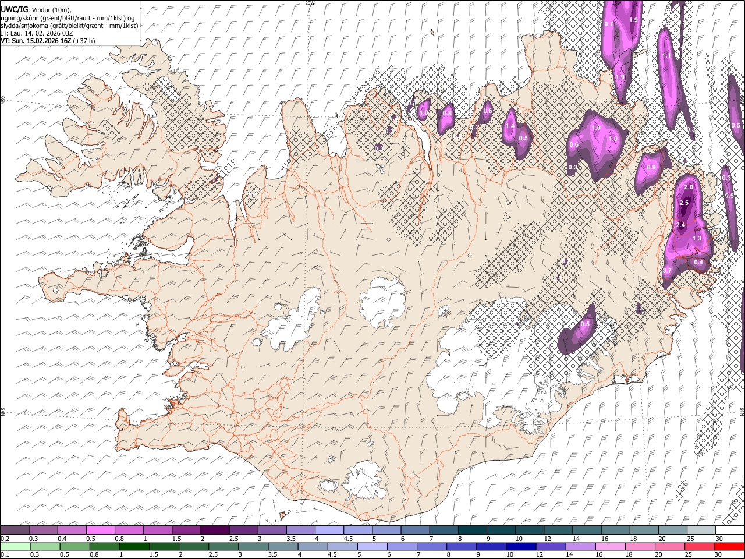Select the deep blue 10–12 rain legend swatch
The image size is (745, 559).
[521, 546]
